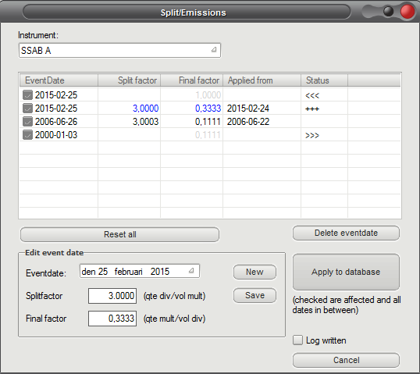The image size is (420, 374).
Task: Click the Split factor column header
Action: 130,80
